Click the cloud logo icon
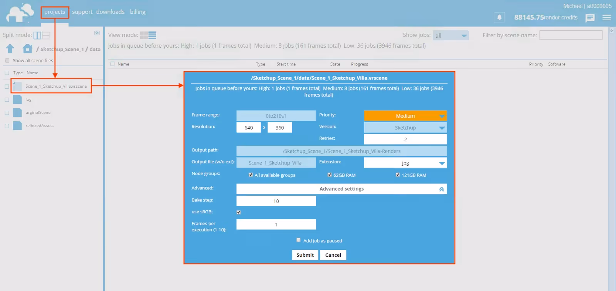 [x=20, y=13]
